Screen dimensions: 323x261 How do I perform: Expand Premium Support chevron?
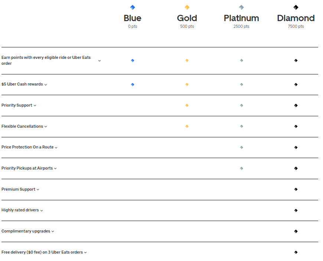[x=38, y=190]
